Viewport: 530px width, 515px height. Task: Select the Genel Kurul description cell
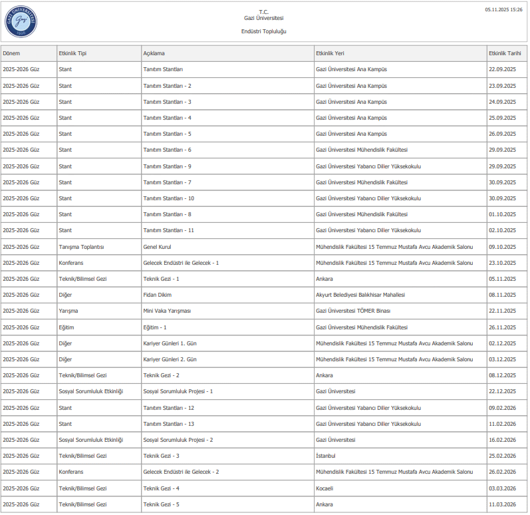[x=157, y=247]
